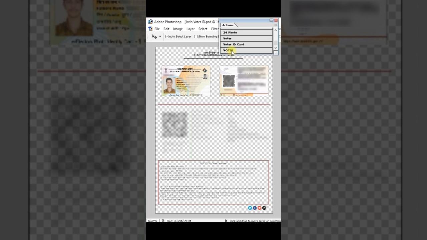Run the Voter ID Card action button

click(x=247, y=44)
